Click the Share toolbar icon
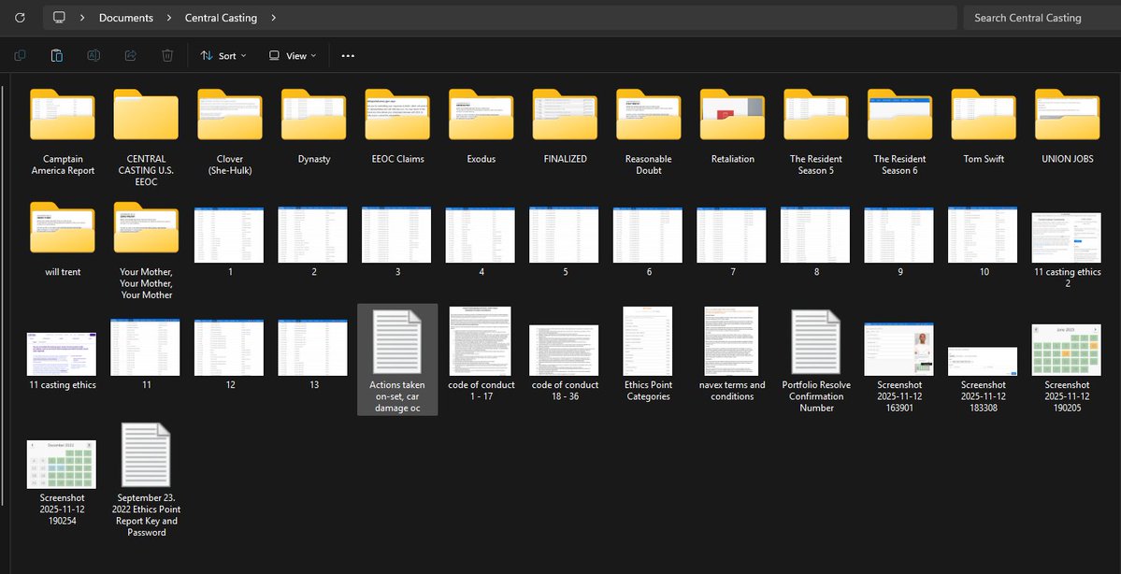Image resolution: width=1121 pixels, height=574 pixels. click(x=131, y=56)
